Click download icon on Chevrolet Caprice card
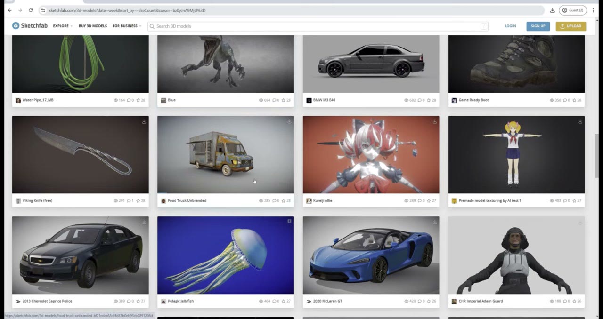Viewport: 603px width, 319px height. point(144,222)
